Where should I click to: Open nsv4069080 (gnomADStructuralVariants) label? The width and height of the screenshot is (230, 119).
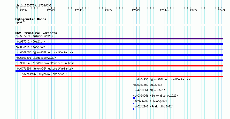pyautogui.click(x=44, y=52)
